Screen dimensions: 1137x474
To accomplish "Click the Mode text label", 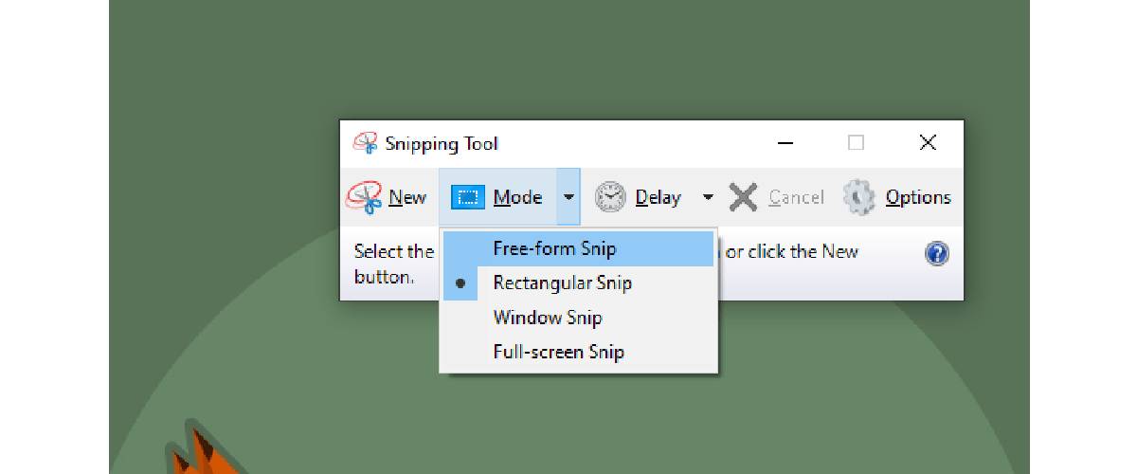I will [x=517, y=197].
